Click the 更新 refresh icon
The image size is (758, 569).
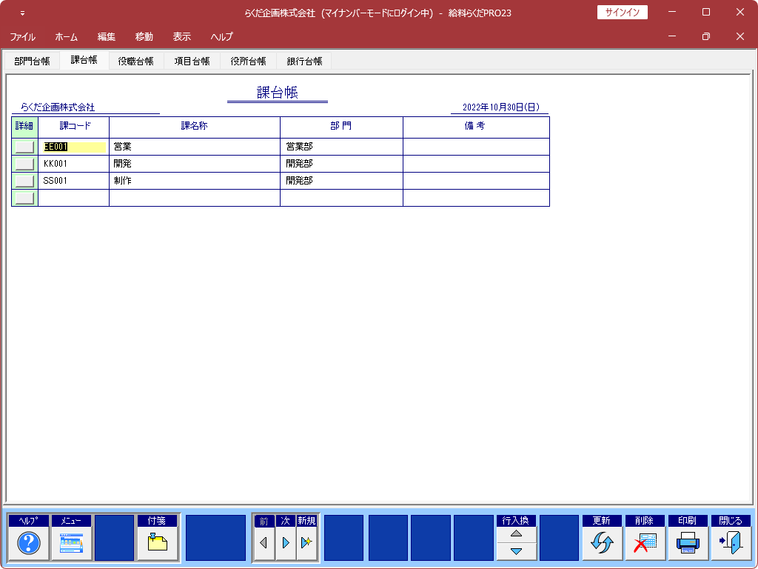[x=602, y=543]
